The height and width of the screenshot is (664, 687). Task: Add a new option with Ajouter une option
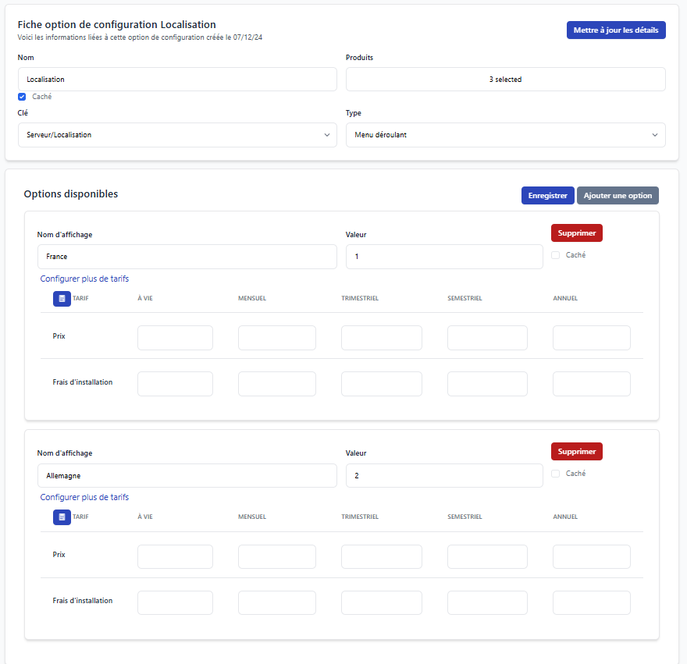pyautogui.click(x=618, y=195)
